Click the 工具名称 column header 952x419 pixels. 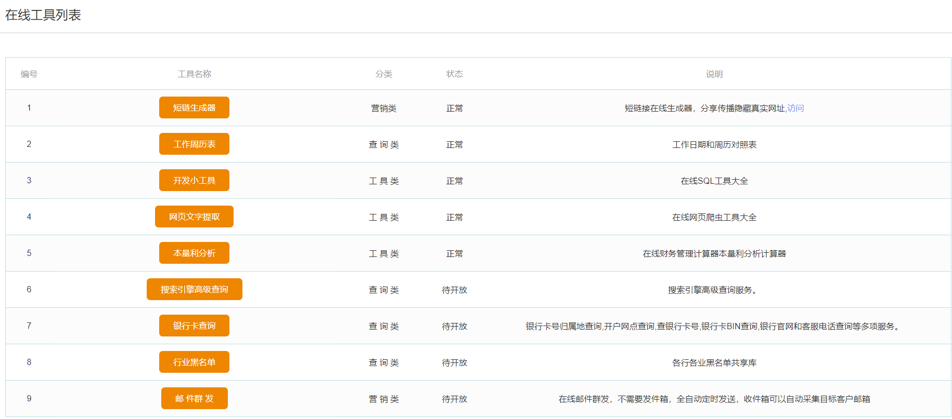194,74
